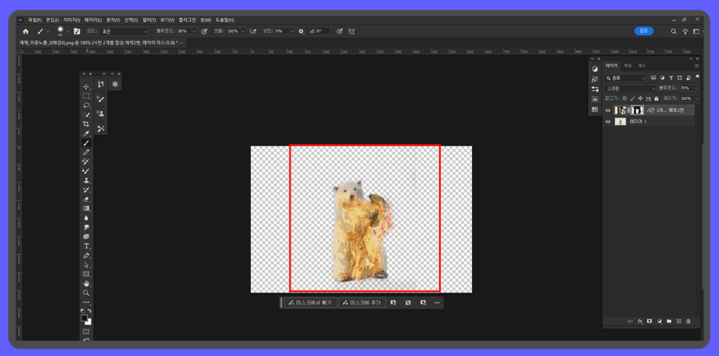This screenshot has height=356, width=719.
Task: Switch to the 패스 tab
Action: (x=642, y=66)
